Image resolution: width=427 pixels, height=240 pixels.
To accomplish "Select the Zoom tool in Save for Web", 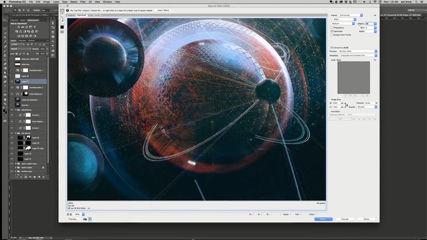I will (62, 18).
